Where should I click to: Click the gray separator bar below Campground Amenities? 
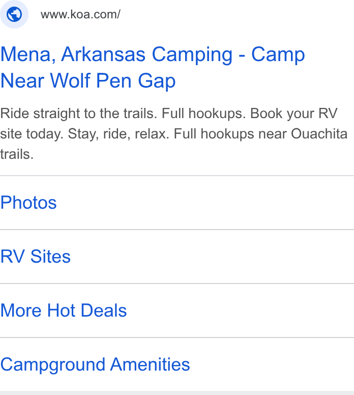[x=177, y=393]
